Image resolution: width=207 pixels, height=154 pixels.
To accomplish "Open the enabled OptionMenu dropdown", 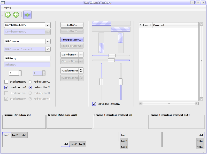I will pos(72,71).
